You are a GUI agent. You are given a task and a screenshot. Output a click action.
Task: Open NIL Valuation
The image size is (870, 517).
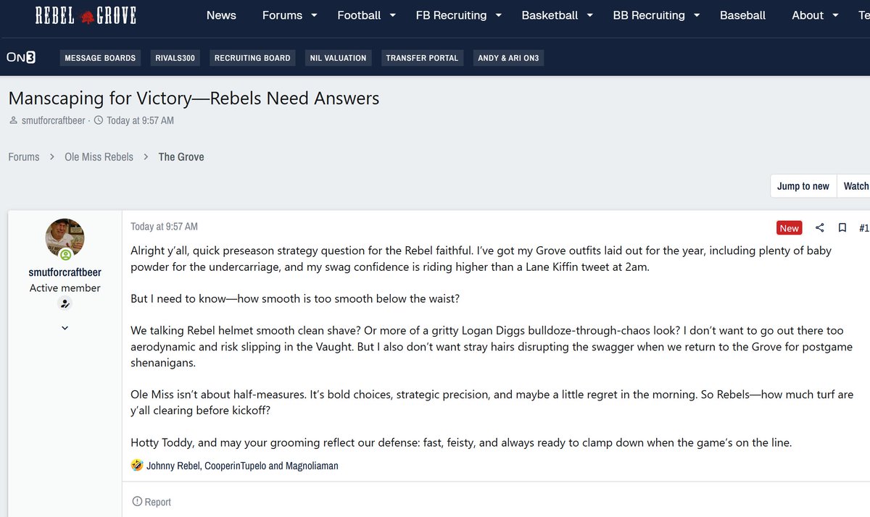[x=338, y=58]
